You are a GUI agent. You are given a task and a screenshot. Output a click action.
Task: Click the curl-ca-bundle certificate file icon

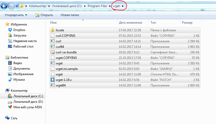(x=52, y=52)
